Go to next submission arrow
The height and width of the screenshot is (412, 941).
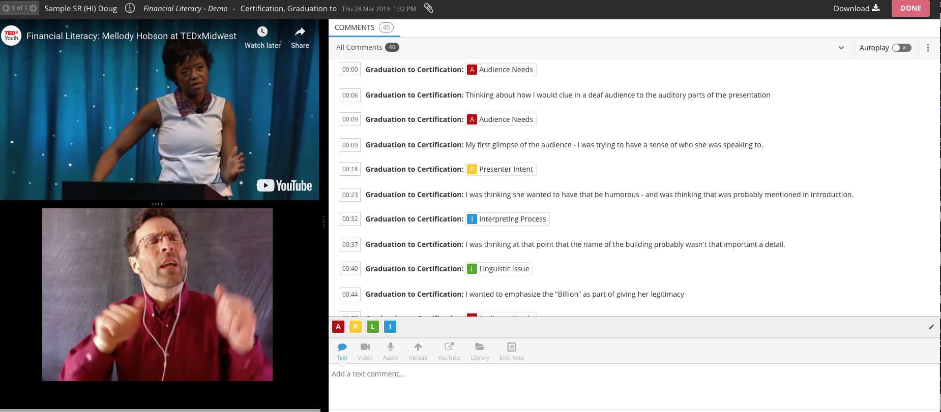pos(34,8)
